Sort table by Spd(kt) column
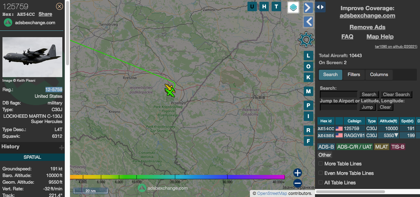 (x=407, y=121)
